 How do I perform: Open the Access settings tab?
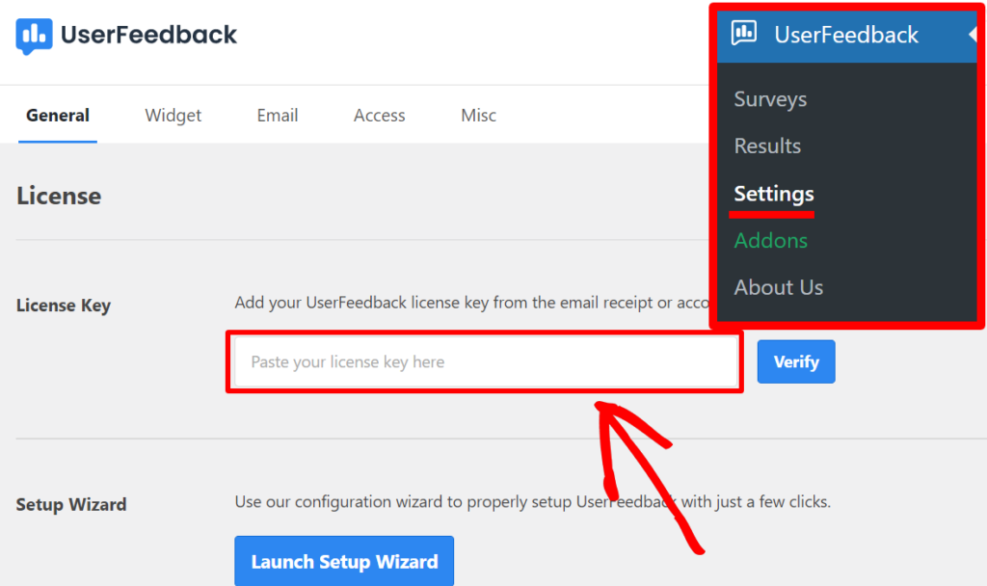coord(379,115)
